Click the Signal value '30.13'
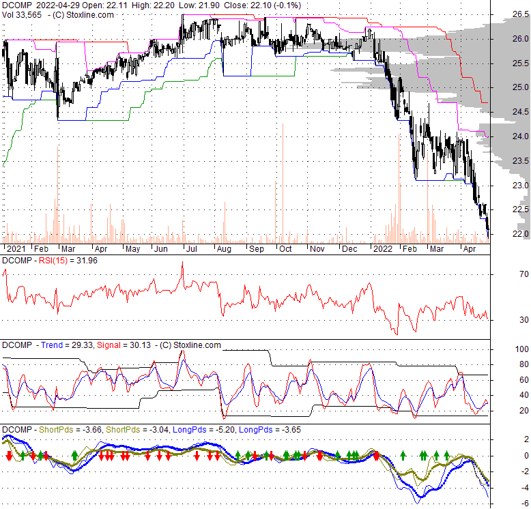 [140, 345]
